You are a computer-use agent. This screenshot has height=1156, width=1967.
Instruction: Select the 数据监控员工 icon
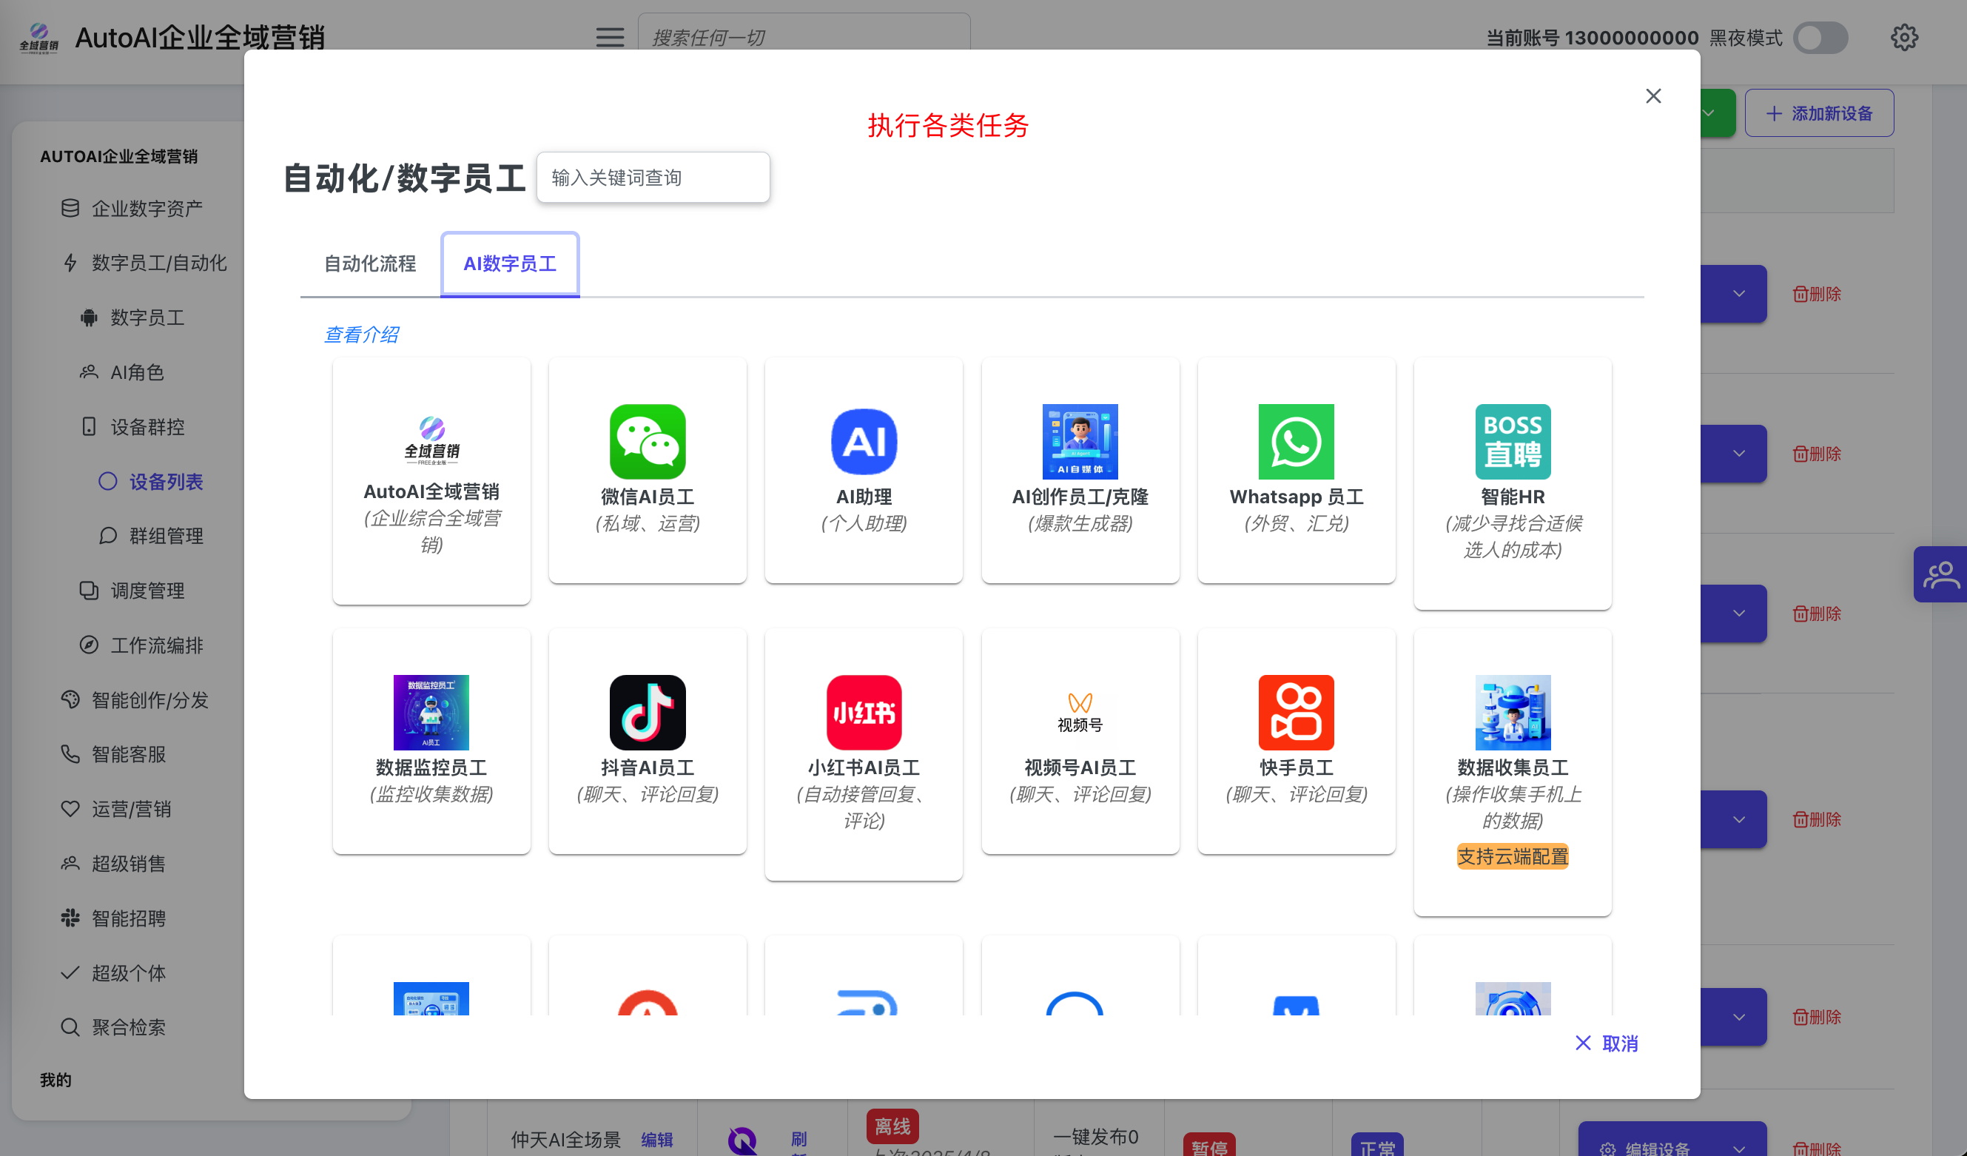431,712
